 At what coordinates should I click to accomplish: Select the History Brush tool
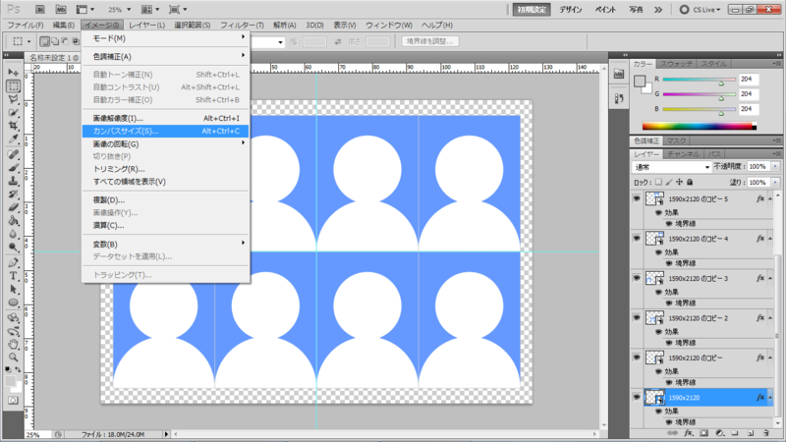13,193
